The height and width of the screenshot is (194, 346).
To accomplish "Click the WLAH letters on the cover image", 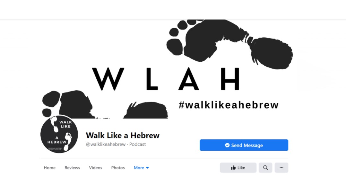I will point(166,79).
